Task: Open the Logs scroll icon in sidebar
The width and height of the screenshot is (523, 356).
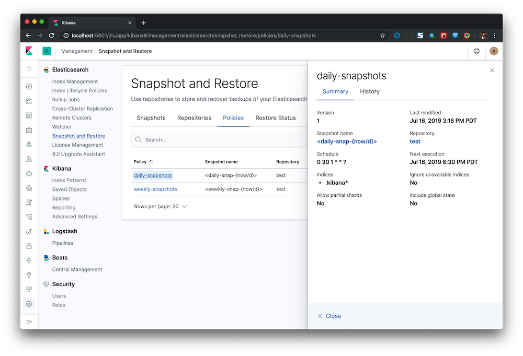Action: point(29,203)
